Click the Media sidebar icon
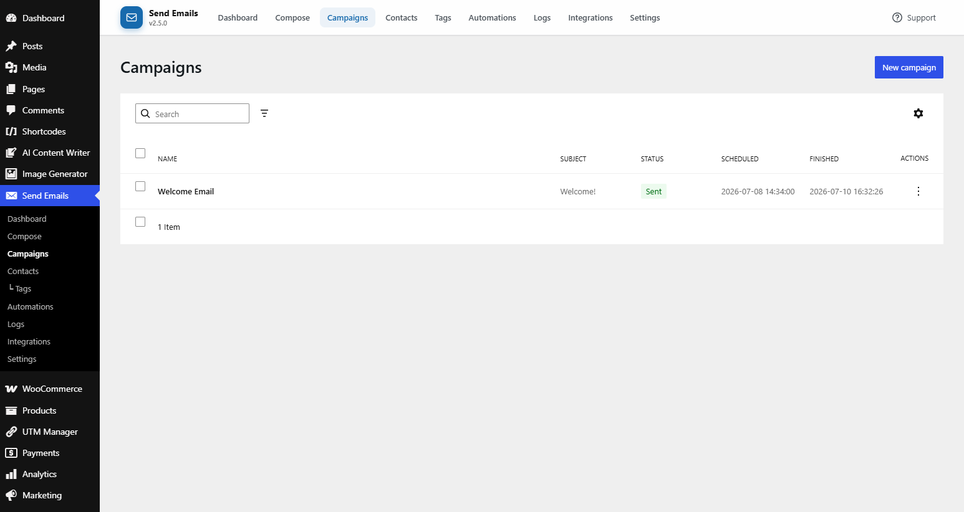This screenshot has width=964, height=512. tap(11, 67)
